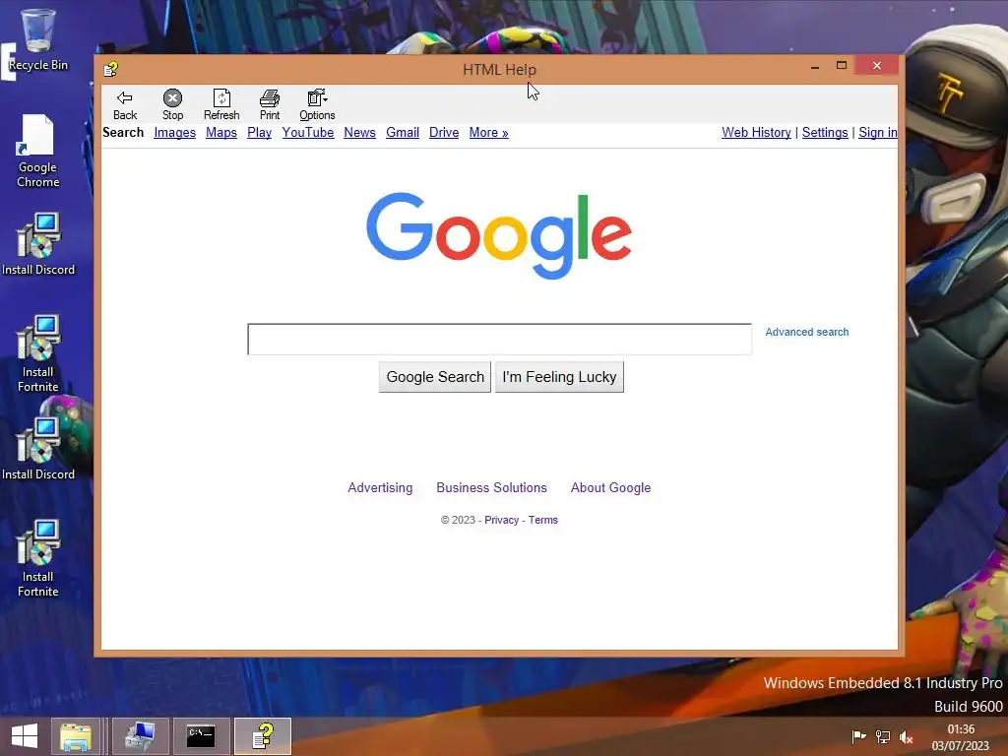Image resolution: width=1008 pixels, height=756 pixels.
Task: Click the HTML Help window title icon
Action: pyautogui.click(x=110, y=69)
